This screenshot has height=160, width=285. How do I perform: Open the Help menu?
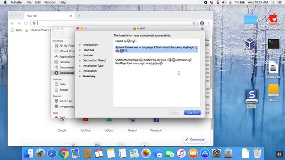click(62, 2)
